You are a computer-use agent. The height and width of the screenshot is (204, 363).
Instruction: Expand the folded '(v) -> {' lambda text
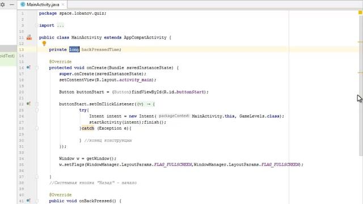[x=146, y=104]
